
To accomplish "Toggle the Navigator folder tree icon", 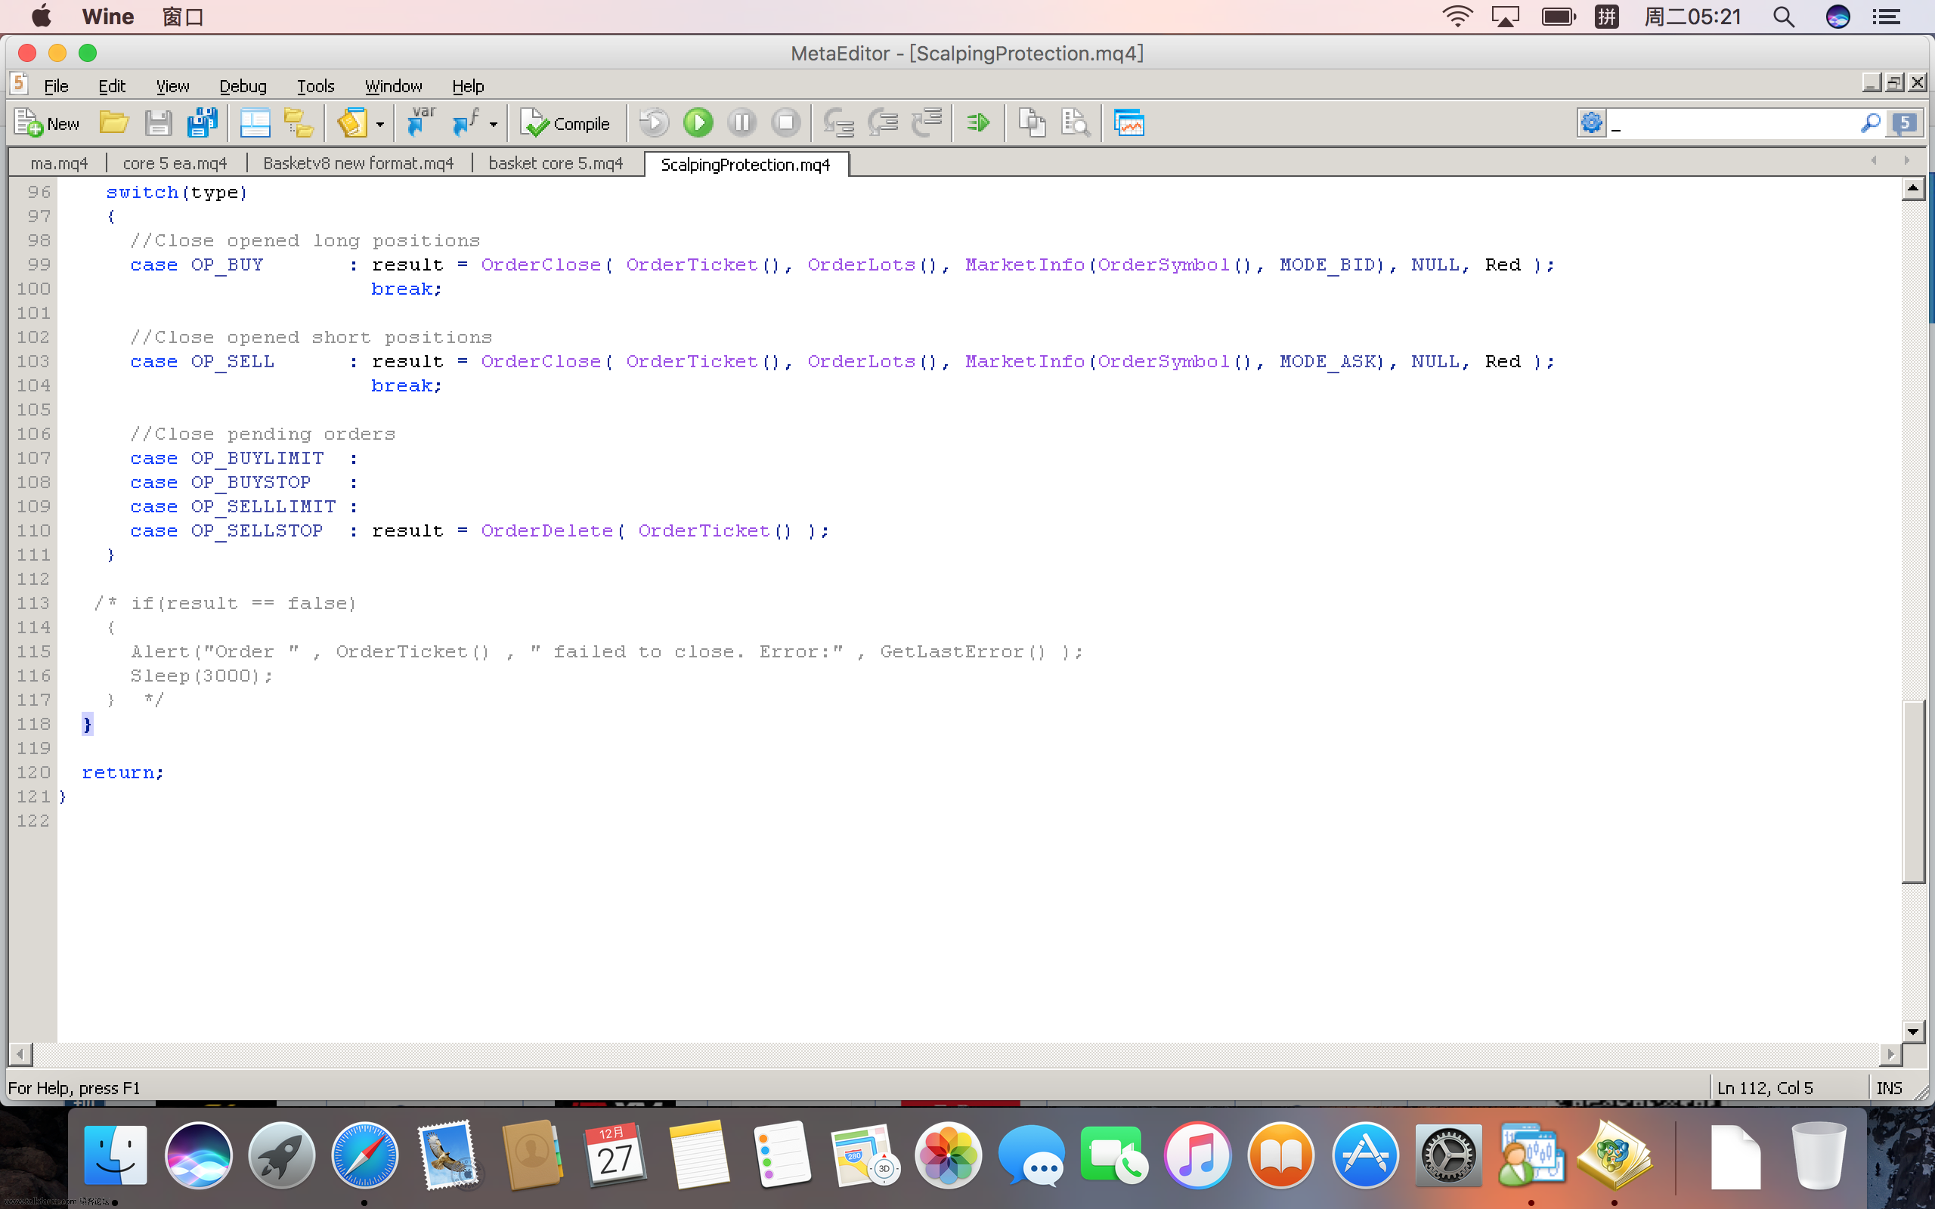I will [299, 123].
